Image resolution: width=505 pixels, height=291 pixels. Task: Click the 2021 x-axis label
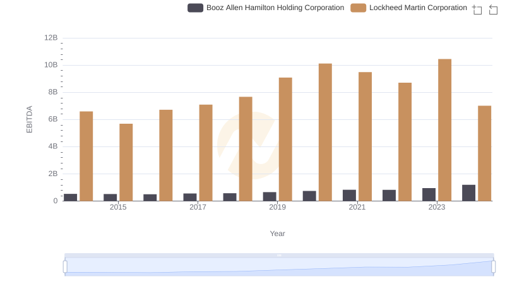tap(357, 207)
